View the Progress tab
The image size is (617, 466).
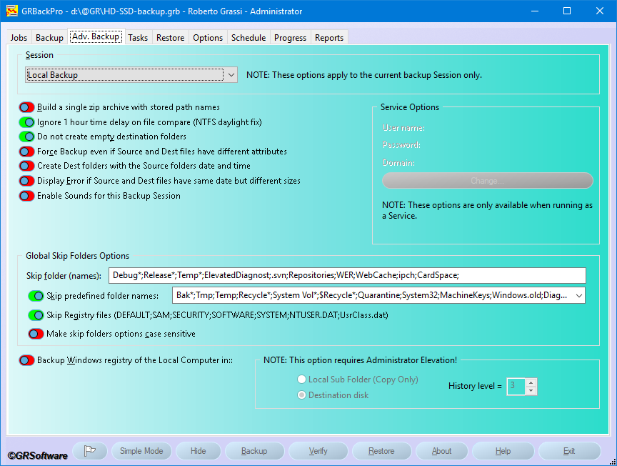tap(290, 37)
